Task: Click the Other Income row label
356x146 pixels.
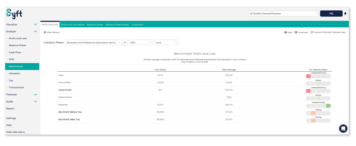Action: pyautogui.click(x=65, y=97)
